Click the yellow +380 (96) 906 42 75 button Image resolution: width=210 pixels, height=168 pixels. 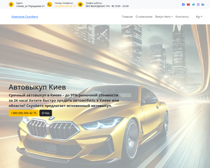(24, 113)
